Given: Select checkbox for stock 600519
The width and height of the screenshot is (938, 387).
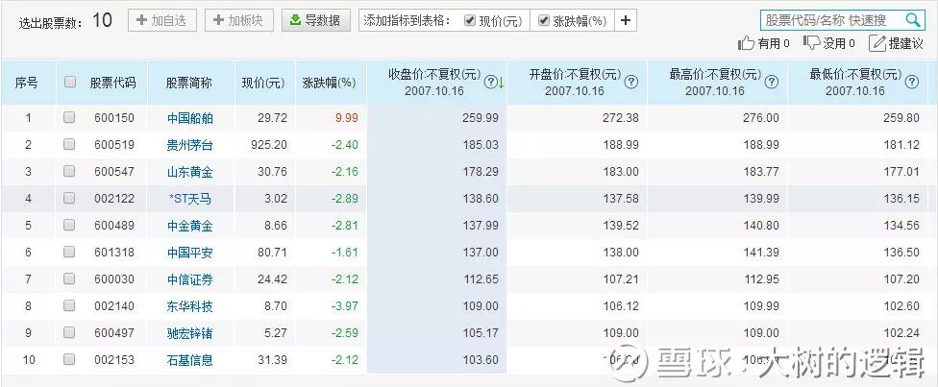Looking at the screenshot, I should coord(70,144).
